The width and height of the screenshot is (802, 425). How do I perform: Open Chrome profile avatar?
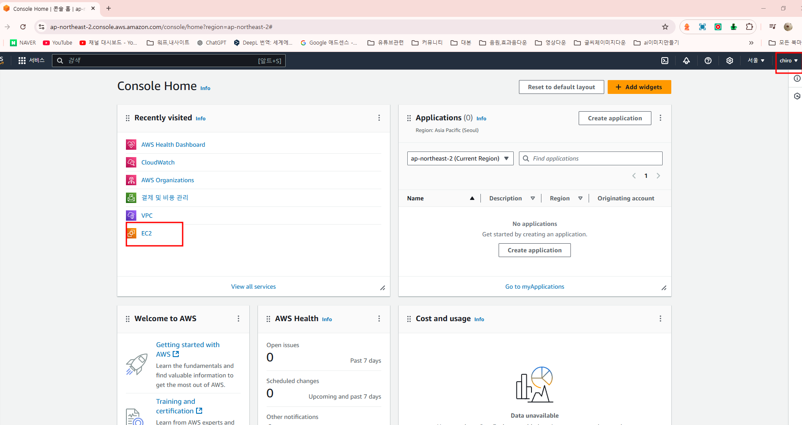(788, 27)
